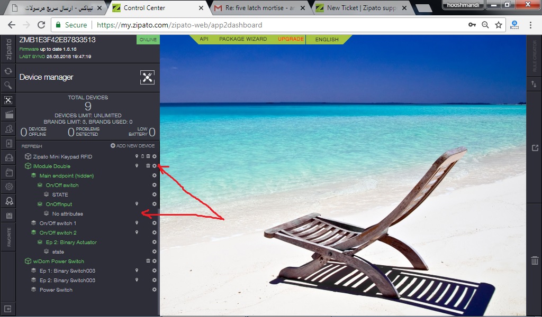Click the synchronize icon in left sidebar
The height and width of the screenshot is (317, 542).
[8, 71]
